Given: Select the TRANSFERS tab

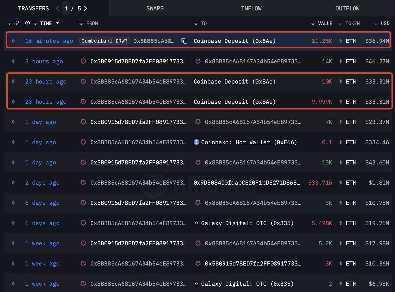Looking at the screenshot, I should [x=33, y=8].
